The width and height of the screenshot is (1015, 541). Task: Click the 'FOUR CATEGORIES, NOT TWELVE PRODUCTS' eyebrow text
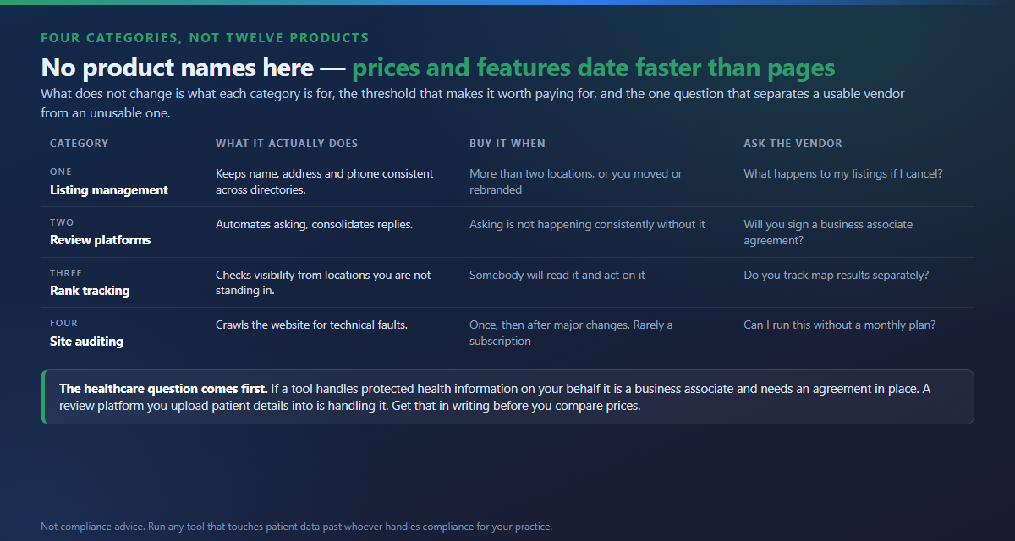[205, 38]
